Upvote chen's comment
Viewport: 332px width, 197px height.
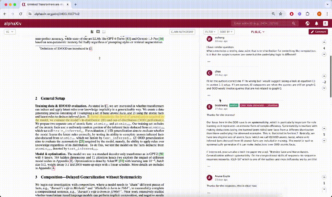point(324,76)
